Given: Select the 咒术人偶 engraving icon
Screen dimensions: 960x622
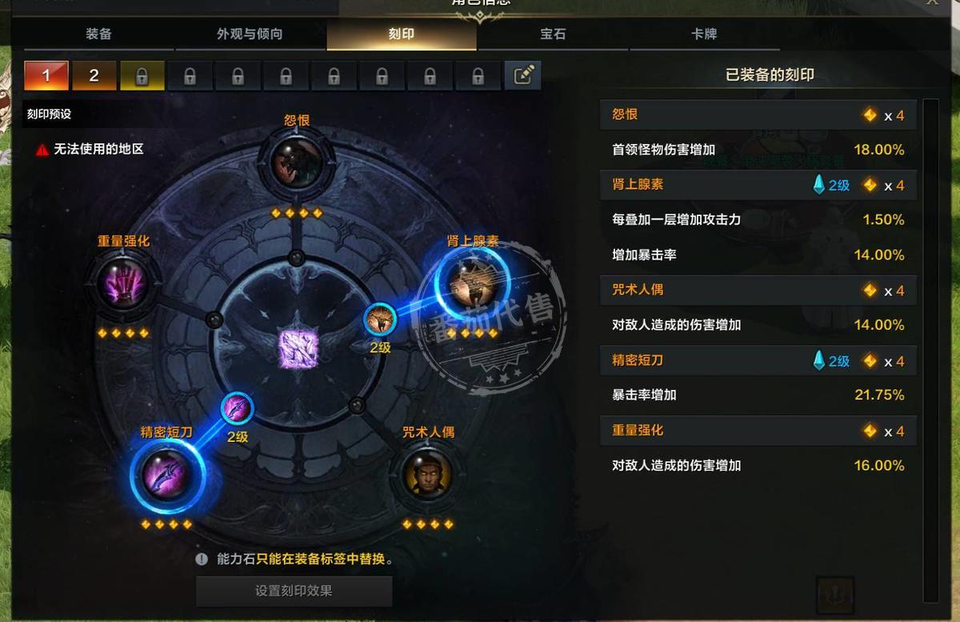Looking at the screenshot, I should (428, 476).
